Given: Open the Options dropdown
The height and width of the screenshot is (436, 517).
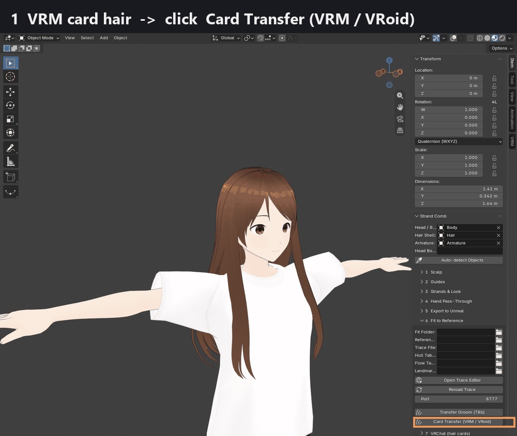Looking at the screenshot, I should 501,48.
